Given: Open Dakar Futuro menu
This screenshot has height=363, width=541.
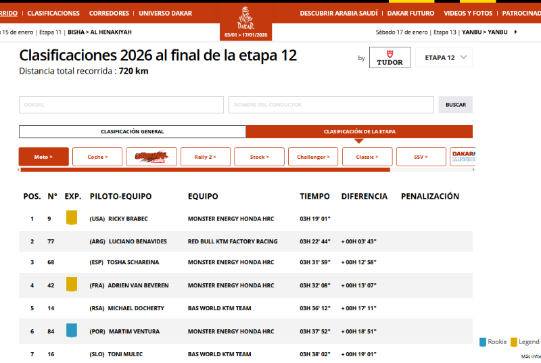Looking at the screenshot, I should [x=410, y=13].
